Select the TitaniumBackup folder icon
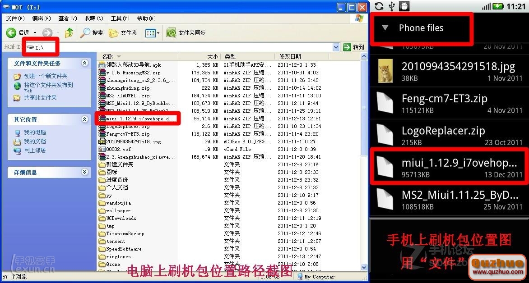 [x=102, y=233]
